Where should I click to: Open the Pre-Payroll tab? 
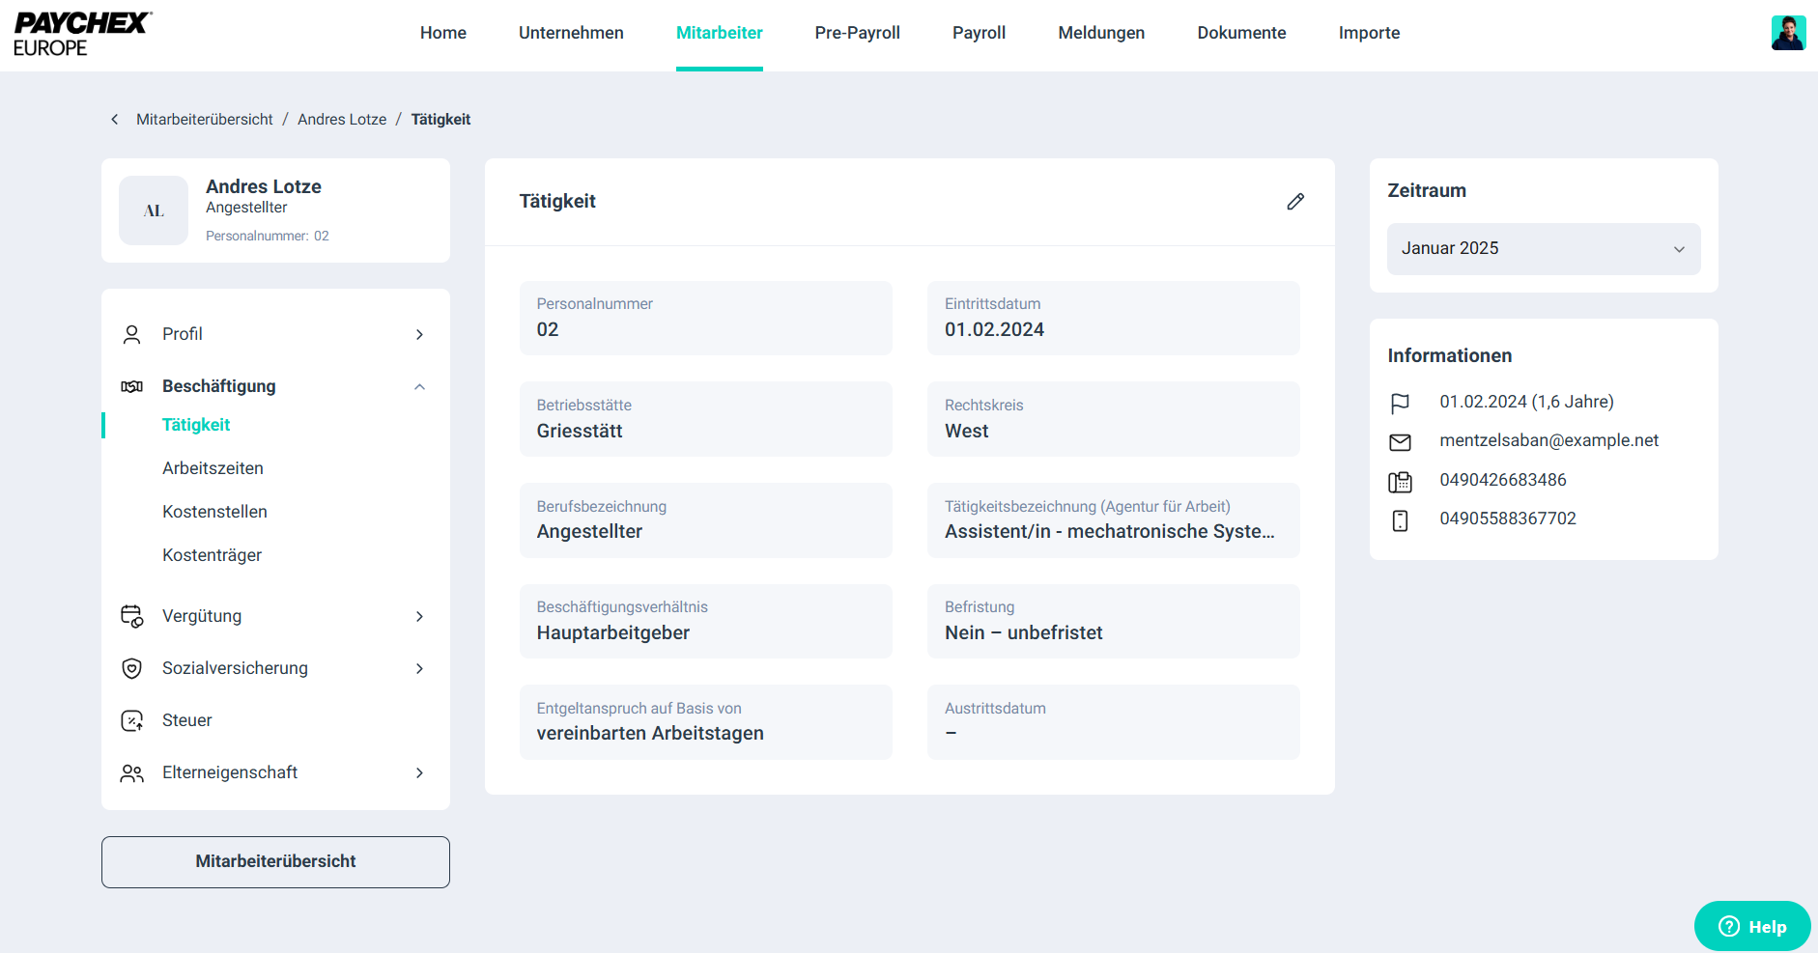(857, 33)
